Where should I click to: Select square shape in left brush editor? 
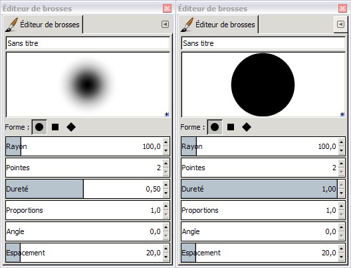coord(55,127)
